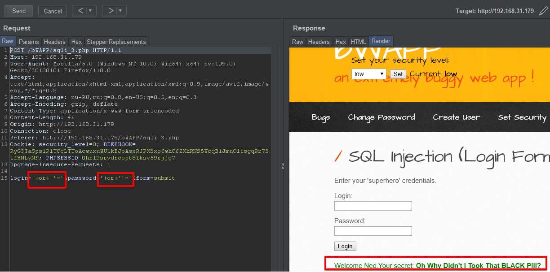Click the Cookie security_level header line
The width and height of the screenshot is (550, 272).
tap(139, 151)
